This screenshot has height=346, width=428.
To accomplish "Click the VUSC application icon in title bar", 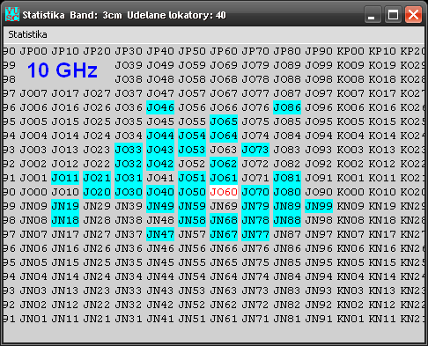I will coord(12,14).
